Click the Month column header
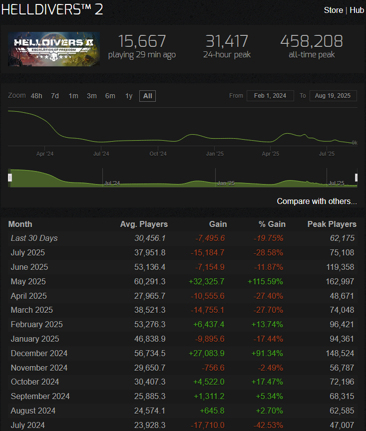 (x=20, y=224)
